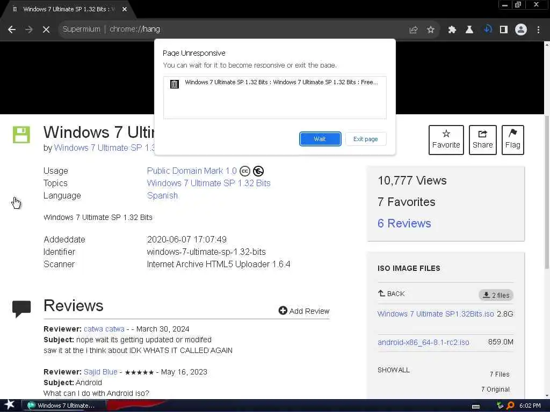550x412 pixels.
Task: Click the Share button on the page
Action: 483,140
